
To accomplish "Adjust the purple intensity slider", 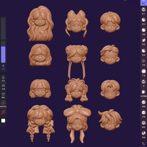I will (x=3, y=52).
